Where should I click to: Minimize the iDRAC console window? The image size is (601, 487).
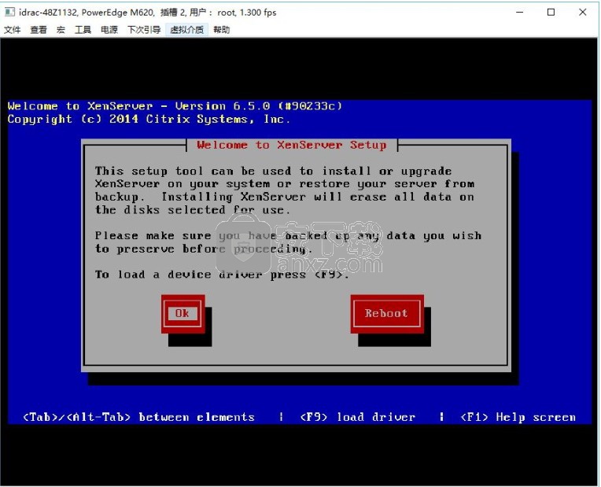pyautogui.click(x=520, y=13)
